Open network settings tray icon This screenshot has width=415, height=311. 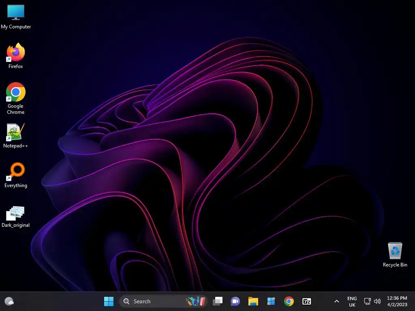click(x=367, y=301)
